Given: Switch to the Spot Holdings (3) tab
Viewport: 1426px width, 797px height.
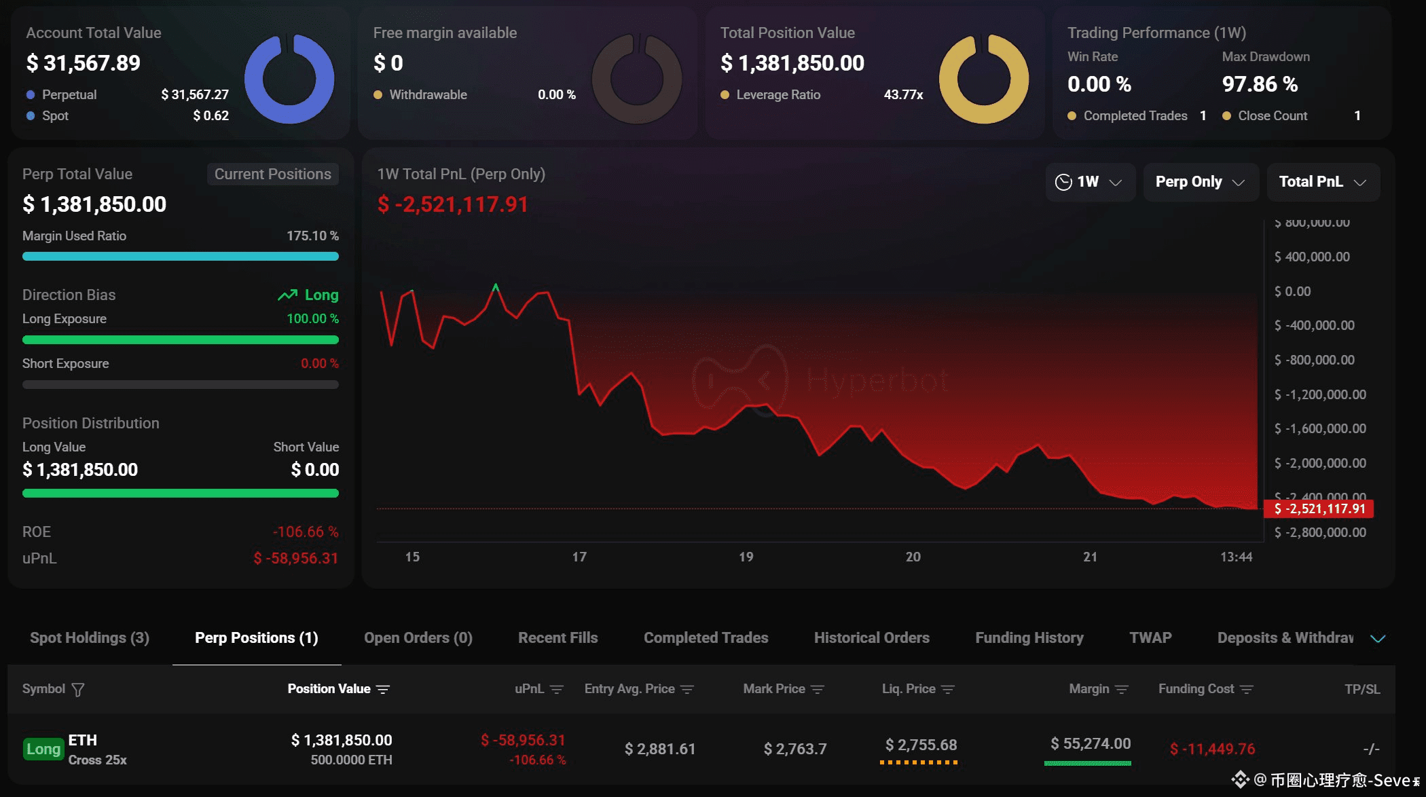Looking at the screenshot, I should tap(90, 638).
